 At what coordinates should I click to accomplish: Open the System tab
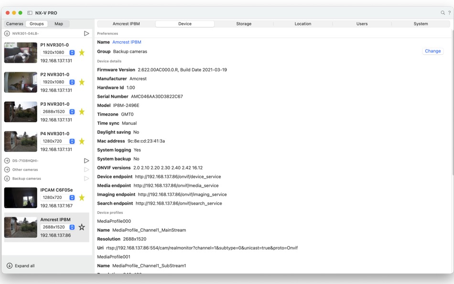click(x=421, y=24)
